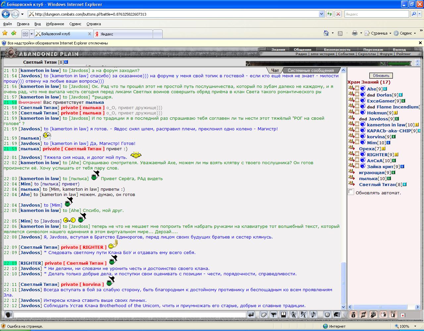The image size is (424, 331).
Task: Click the send message arrow button
Action: [251, 315]
